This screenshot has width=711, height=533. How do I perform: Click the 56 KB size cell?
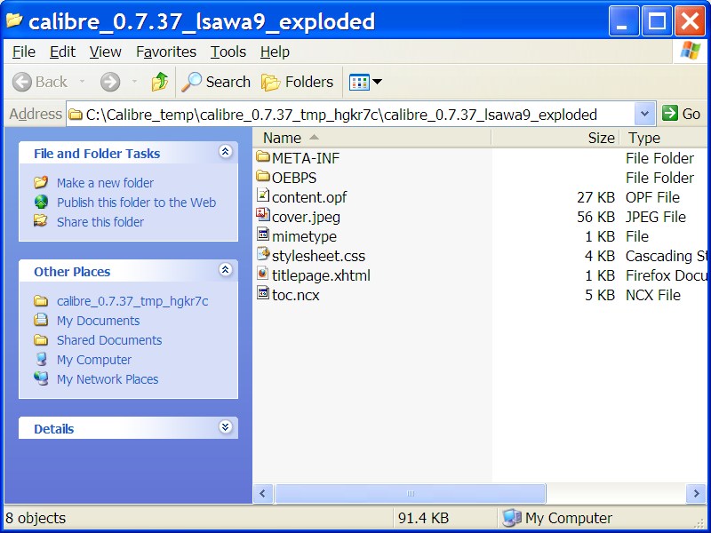pyautogui.click(x=595, y=217)
